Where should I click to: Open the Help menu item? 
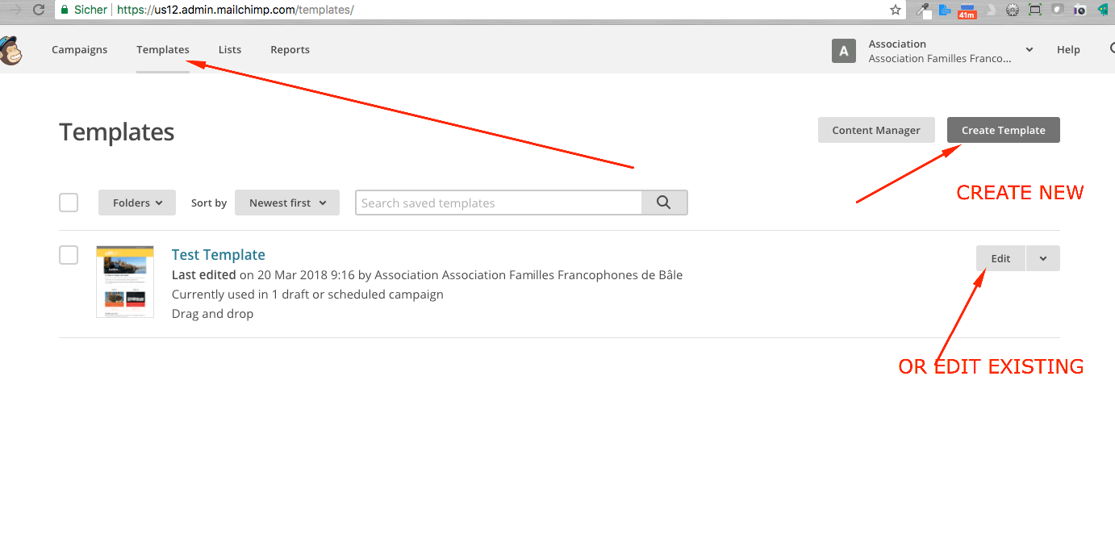(x=1068, y=50)
